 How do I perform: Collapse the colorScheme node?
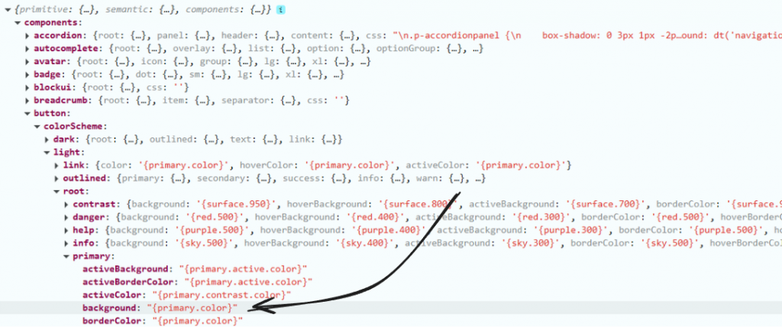(37, 127)
